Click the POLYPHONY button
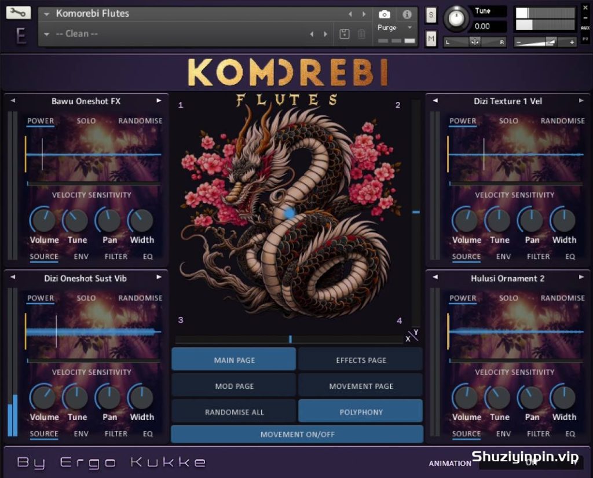Viewport: 593px width, 478px height. click(360, 411)
